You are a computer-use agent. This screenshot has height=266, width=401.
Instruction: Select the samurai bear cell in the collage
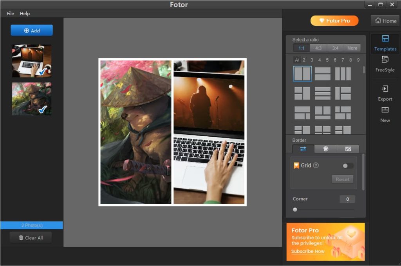point(136,132)
